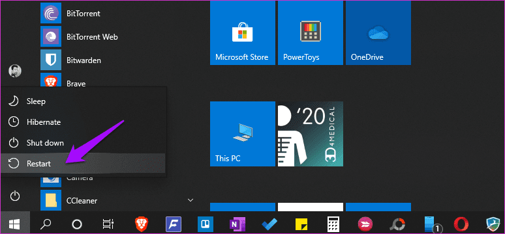Screen dimensions: 505x234
Task: Click the "Brave" label in app list
Action: [76, 84]
